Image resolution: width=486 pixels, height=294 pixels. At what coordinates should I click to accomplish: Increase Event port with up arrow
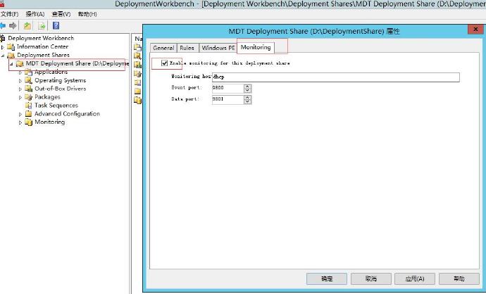pyautogui.click(x=247, y=87)
